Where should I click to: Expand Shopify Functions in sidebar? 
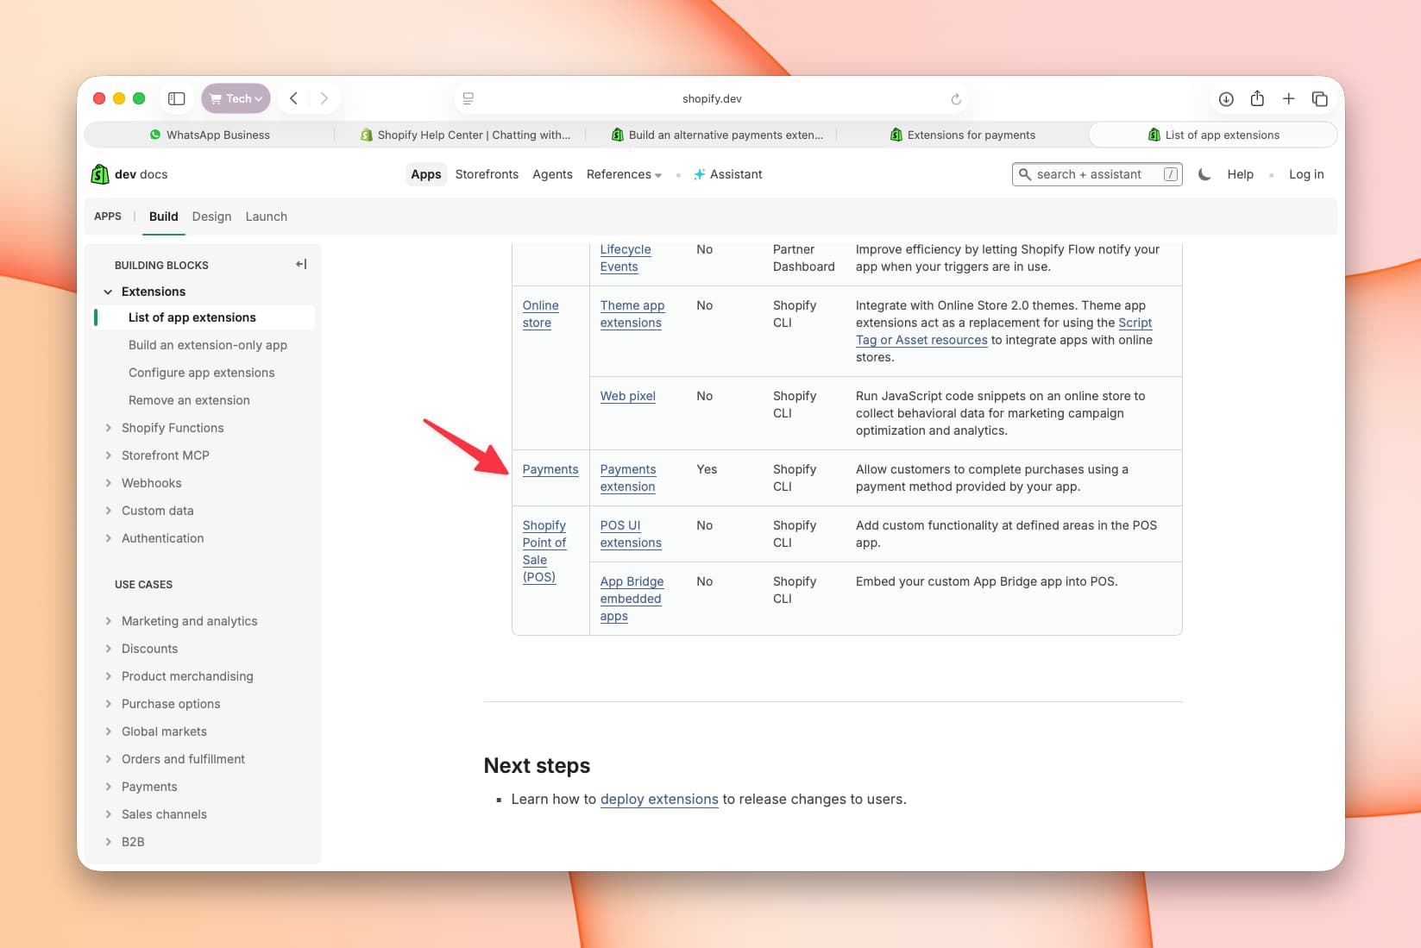pyautogui.click(x=108, y=428)
